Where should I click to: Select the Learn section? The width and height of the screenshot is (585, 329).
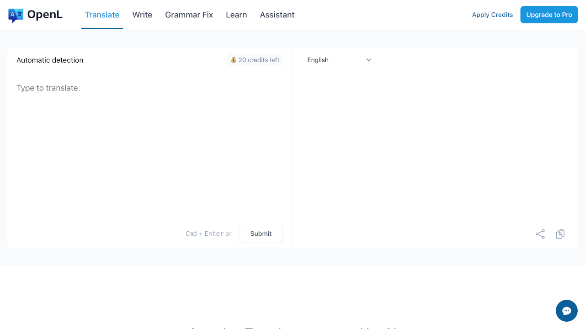pyautogui.click(x=236, y=15)
